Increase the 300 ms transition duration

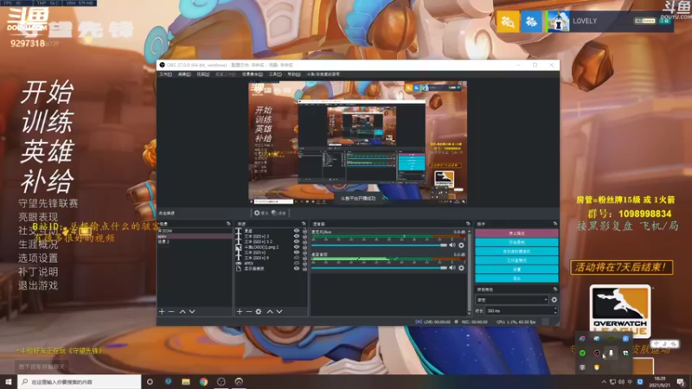pyautogui.click(x=555, y=309)
